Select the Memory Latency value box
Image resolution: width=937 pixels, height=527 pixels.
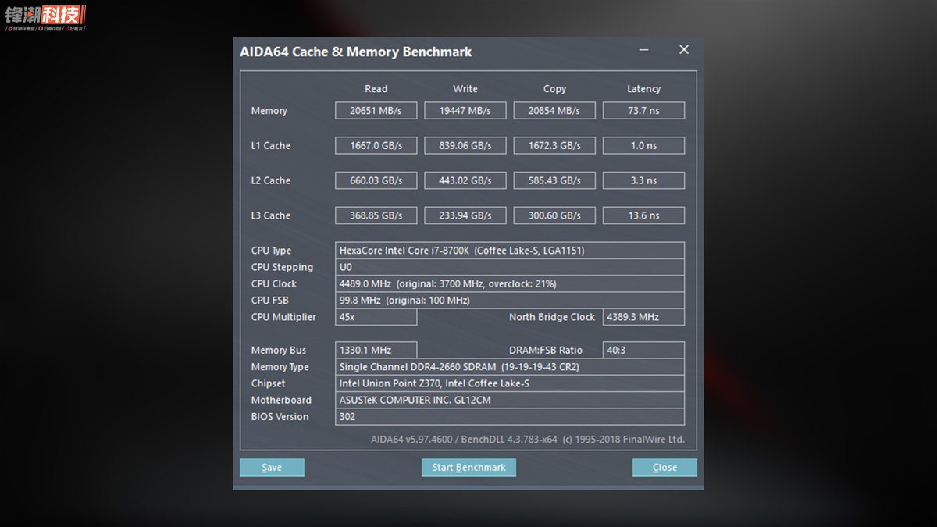tap(643, 111)
